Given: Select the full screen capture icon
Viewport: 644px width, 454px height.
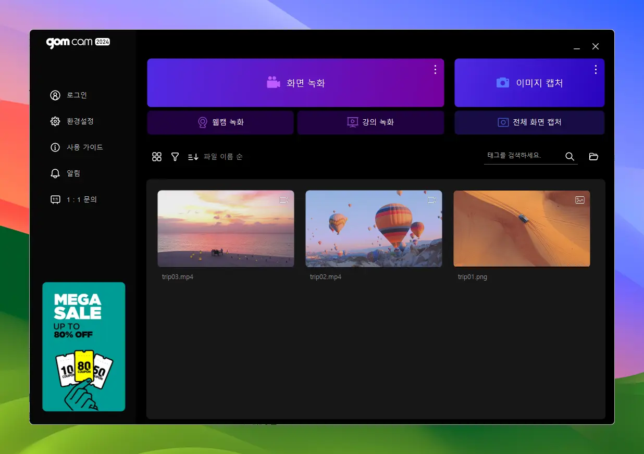Looking at the screenshot, I should click(503, 122).
